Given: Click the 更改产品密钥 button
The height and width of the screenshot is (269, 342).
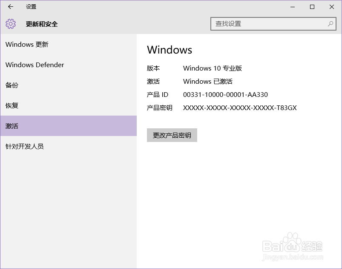Looking at the screenshot, I should (172, 135).
